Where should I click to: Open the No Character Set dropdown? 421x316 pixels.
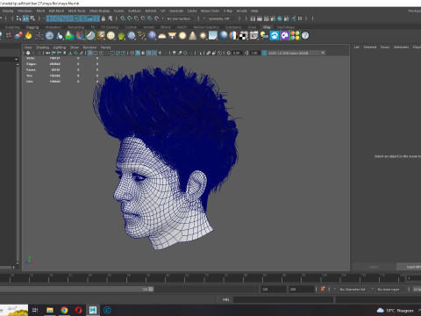(353, 290)
